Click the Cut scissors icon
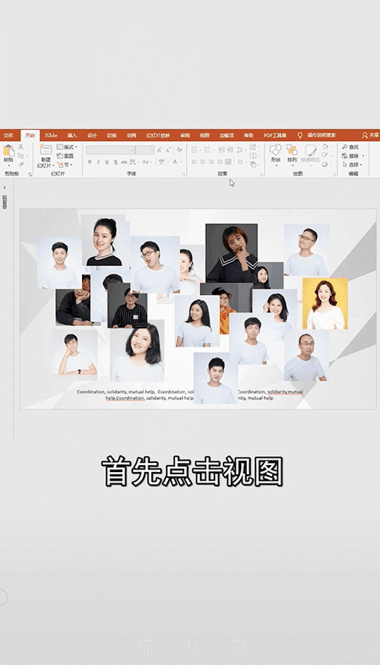Screen dimensions: 380x665 pos(21,147)
